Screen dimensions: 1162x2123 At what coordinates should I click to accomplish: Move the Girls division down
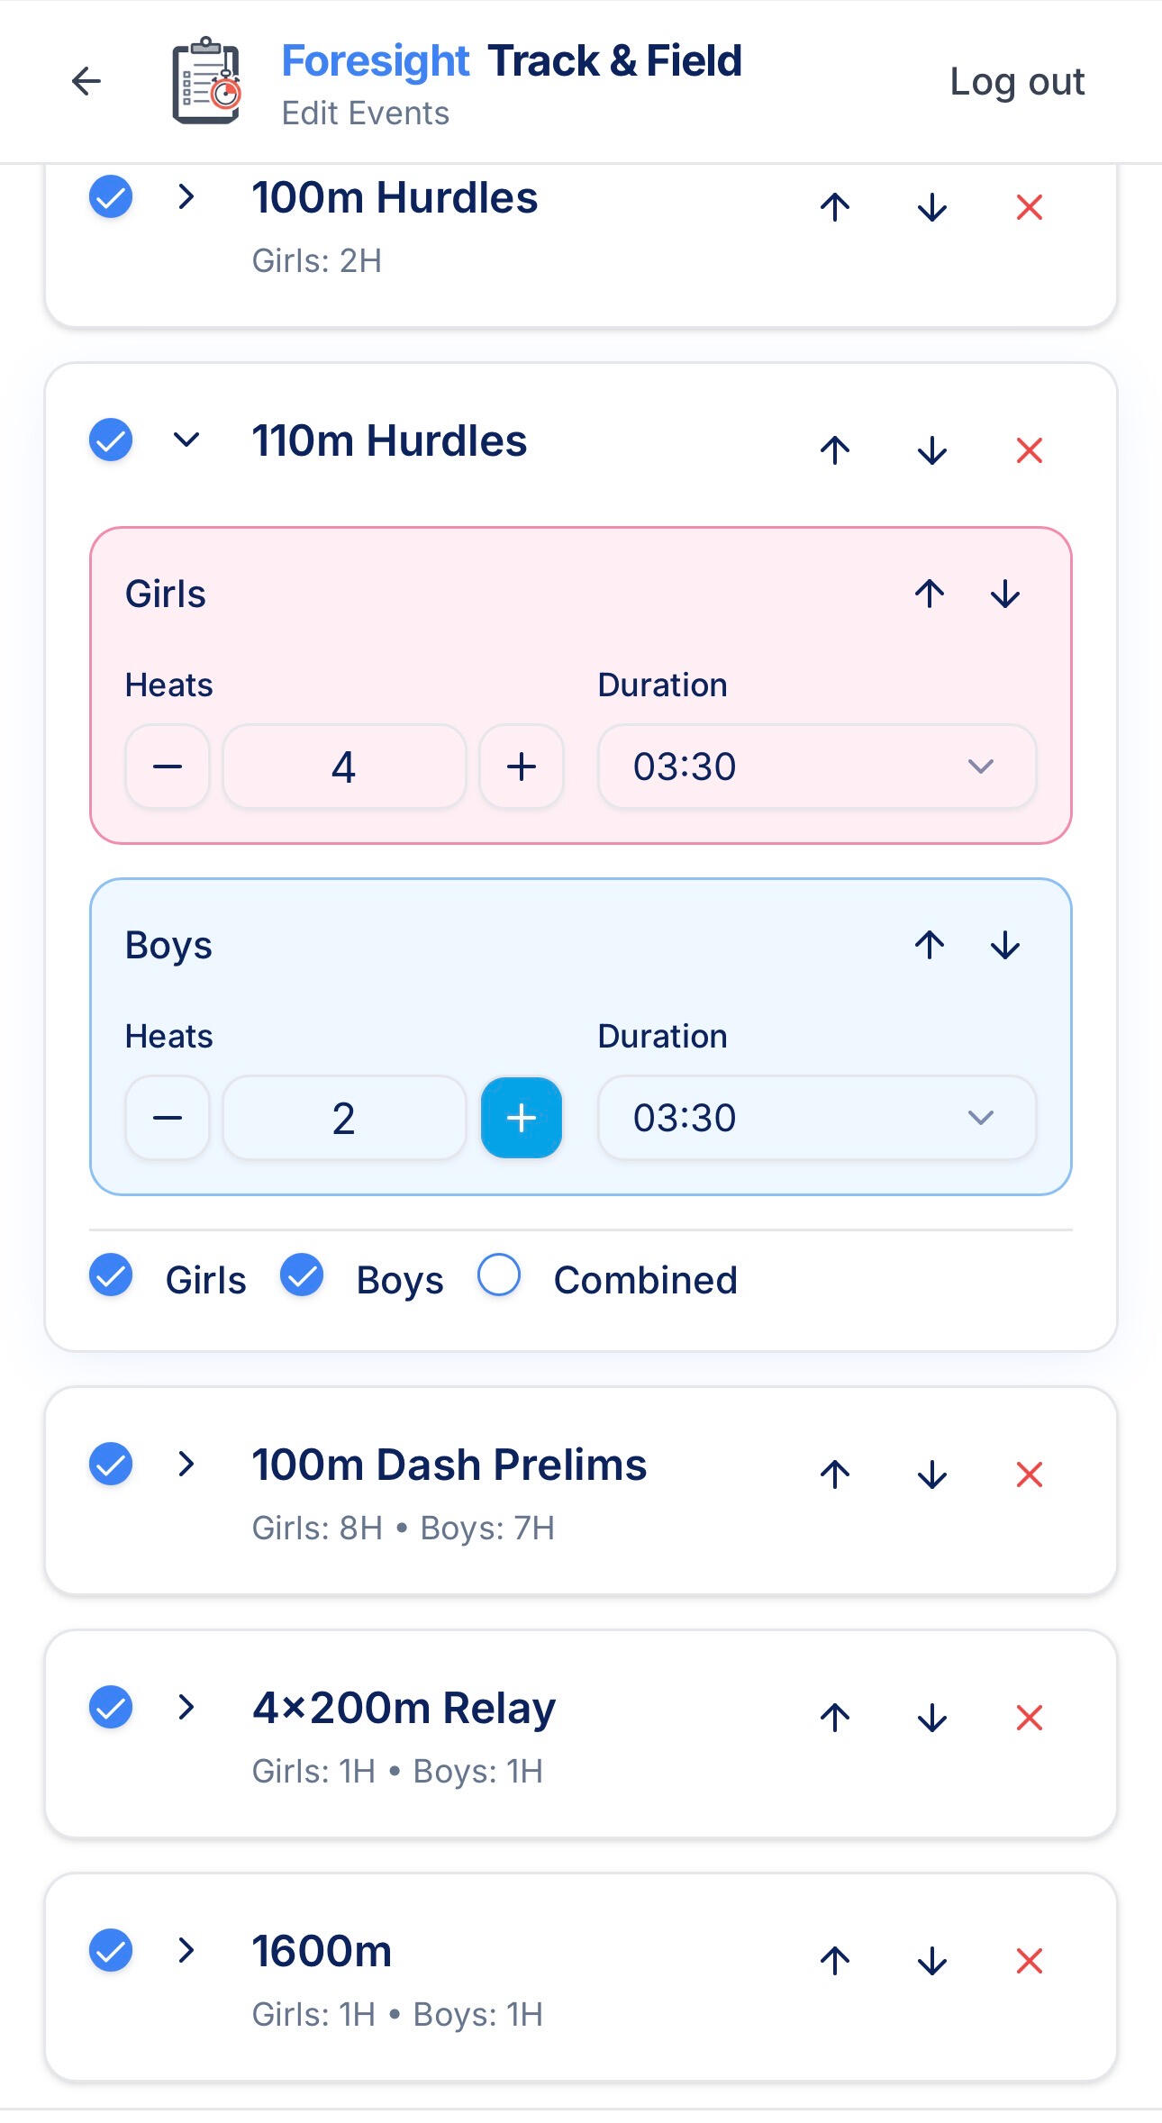tap(1004, 594)
